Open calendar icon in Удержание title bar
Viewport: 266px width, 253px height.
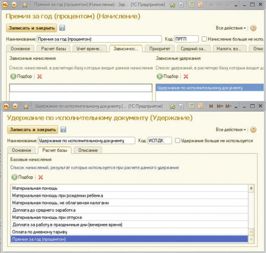(x=200, y=106)
